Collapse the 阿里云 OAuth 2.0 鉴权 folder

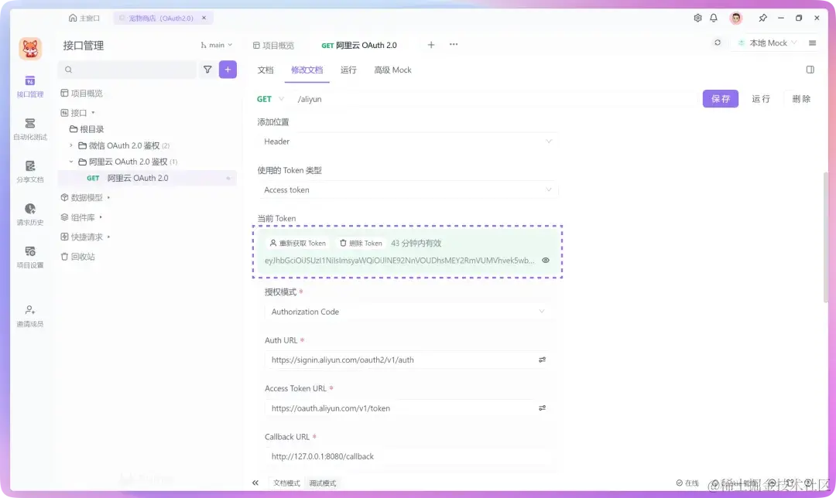70,161
